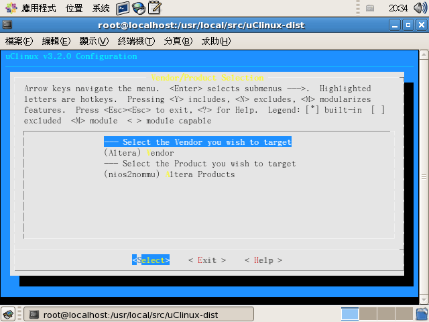This screenshot has height=322, width=429.
Task: Open the 系統 system menu
Action: click(101, 8)
